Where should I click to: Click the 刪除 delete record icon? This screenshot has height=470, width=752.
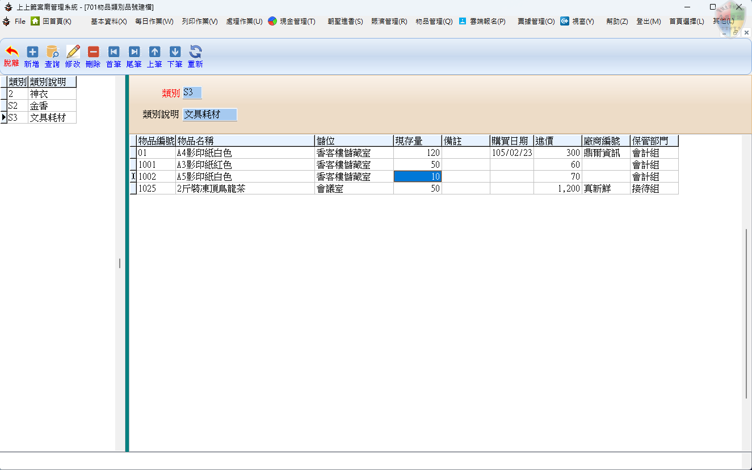tap(93, 56)
